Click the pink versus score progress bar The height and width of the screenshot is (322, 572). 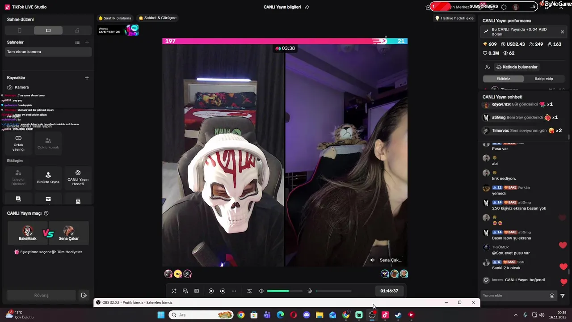point(285,41)
